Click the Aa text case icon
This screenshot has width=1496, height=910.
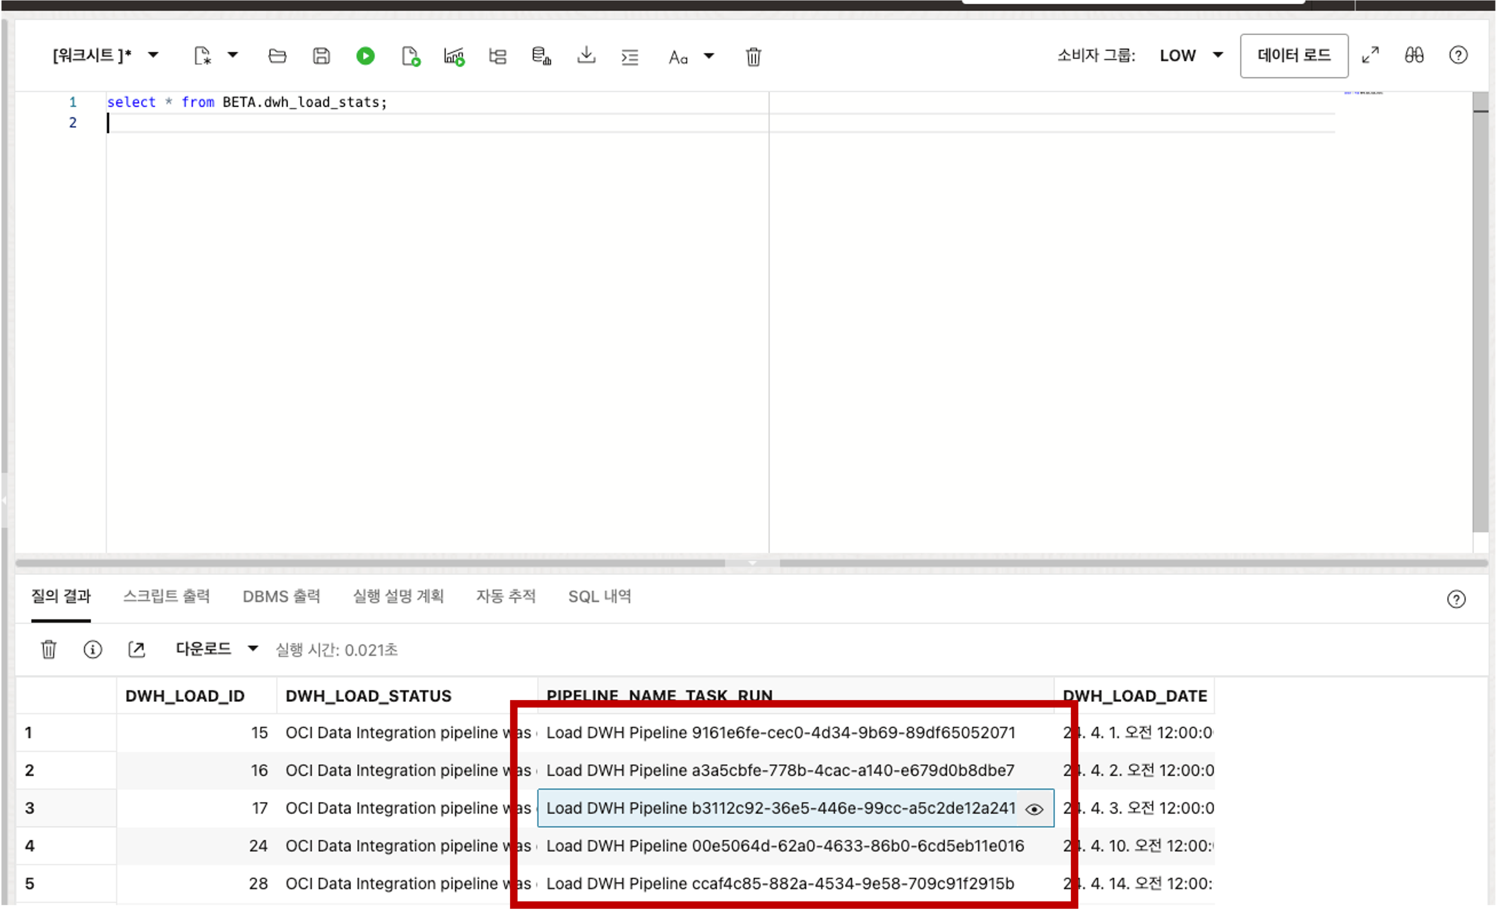pyautogui.click(x=678, y=57)
